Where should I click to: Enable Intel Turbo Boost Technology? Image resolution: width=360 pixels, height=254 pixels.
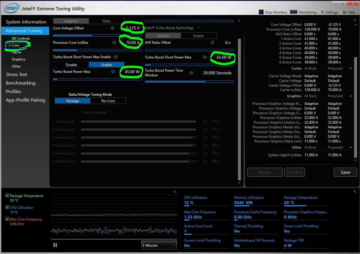199,36
